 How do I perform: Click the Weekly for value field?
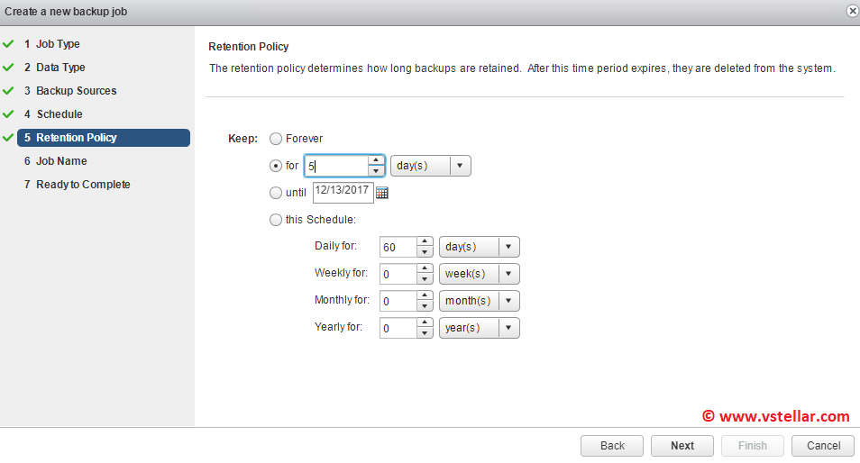coord(398,274)
